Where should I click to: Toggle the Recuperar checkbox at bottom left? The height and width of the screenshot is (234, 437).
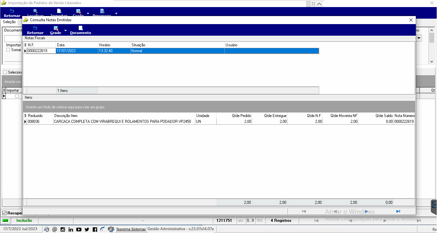coord(5,213)
